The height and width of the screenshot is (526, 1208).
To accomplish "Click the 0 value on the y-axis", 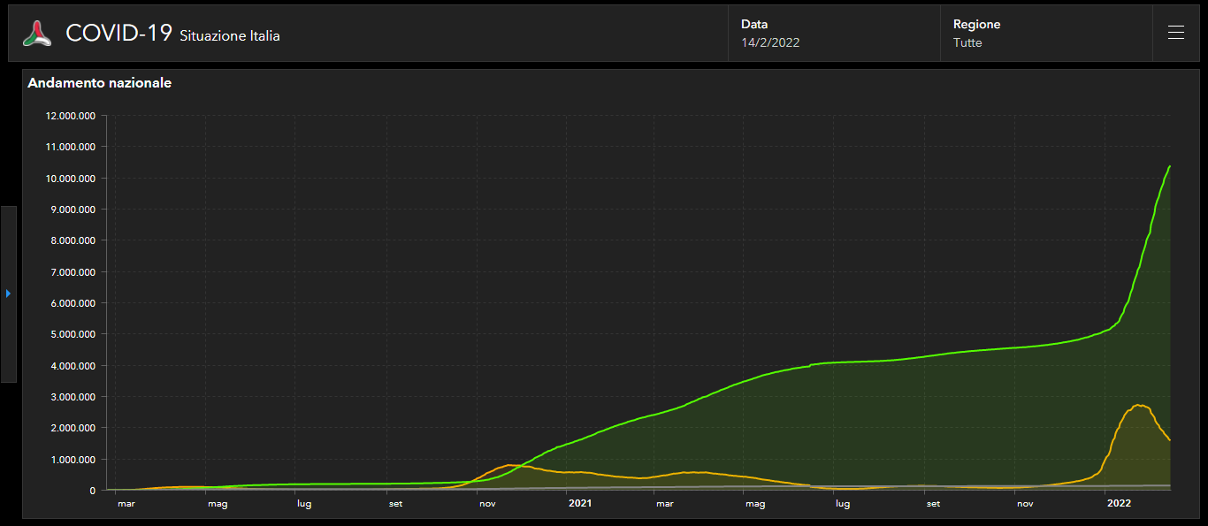I will 92,491.
